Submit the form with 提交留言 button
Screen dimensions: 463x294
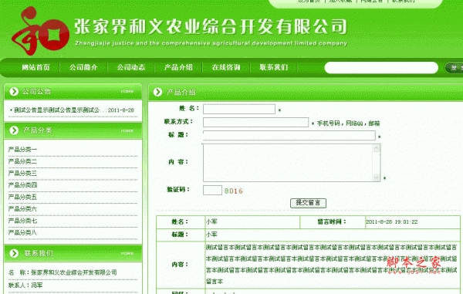[x=308, y=203]
